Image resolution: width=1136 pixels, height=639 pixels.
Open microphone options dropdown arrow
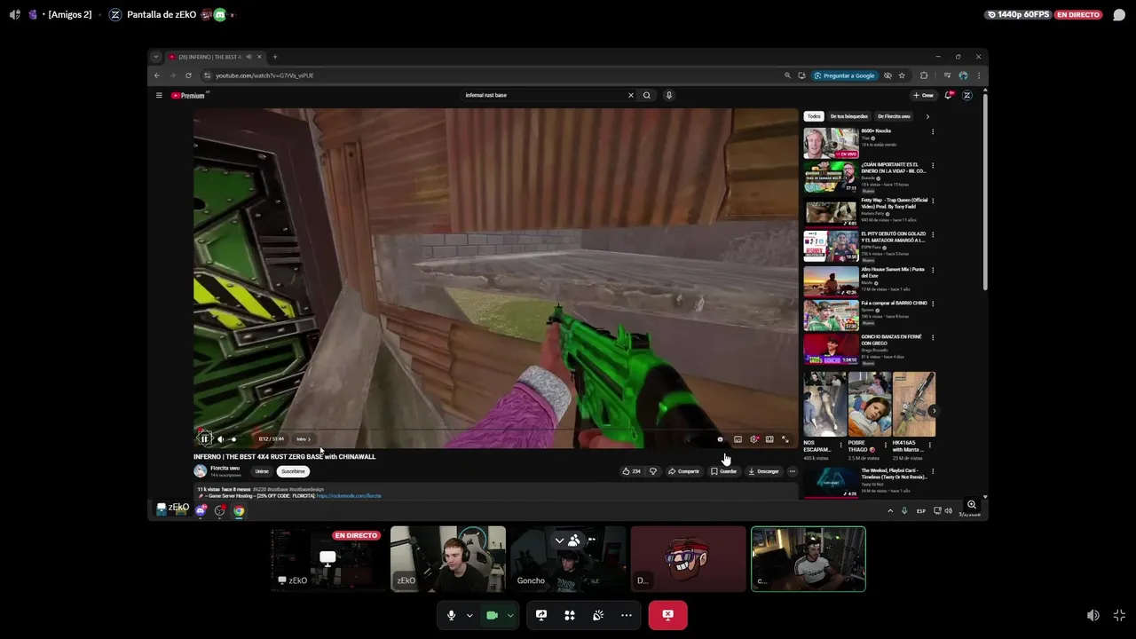coord(469,615)
